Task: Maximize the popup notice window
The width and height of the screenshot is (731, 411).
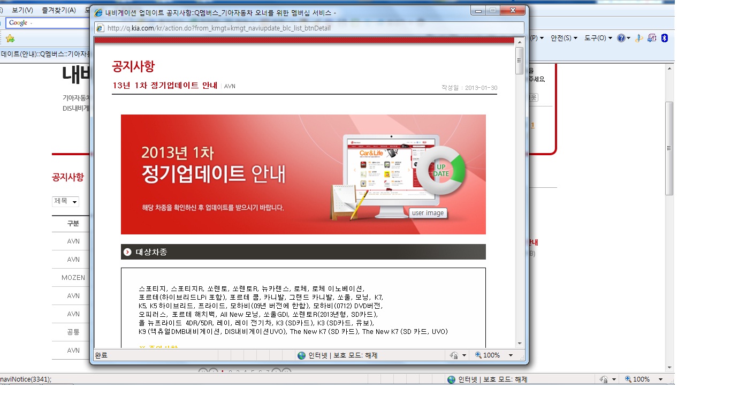Action: [492, 11]
